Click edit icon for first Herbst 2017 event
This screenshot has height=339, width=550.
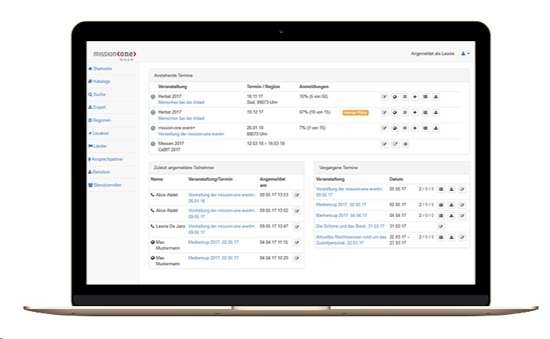(x=384, y=96)
